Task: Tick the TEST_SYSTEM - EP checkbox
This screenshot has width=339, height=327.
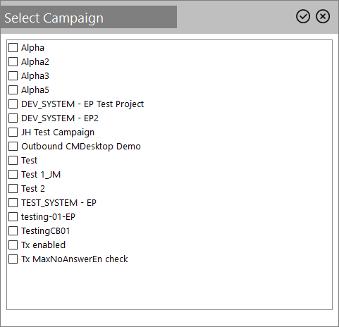Action: [x=13, y=202]
